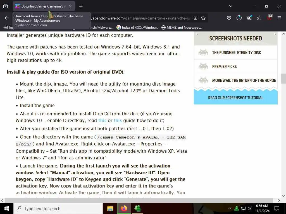
Task: Toggle reader view icon
Action: coord(195,18)
